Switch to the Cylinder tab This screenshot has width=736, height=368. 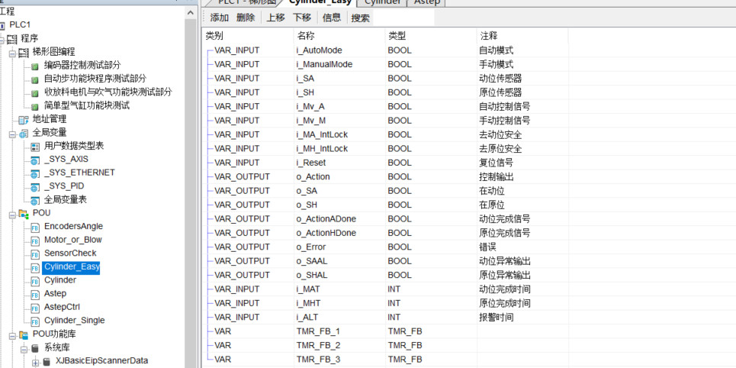(381, 2)
